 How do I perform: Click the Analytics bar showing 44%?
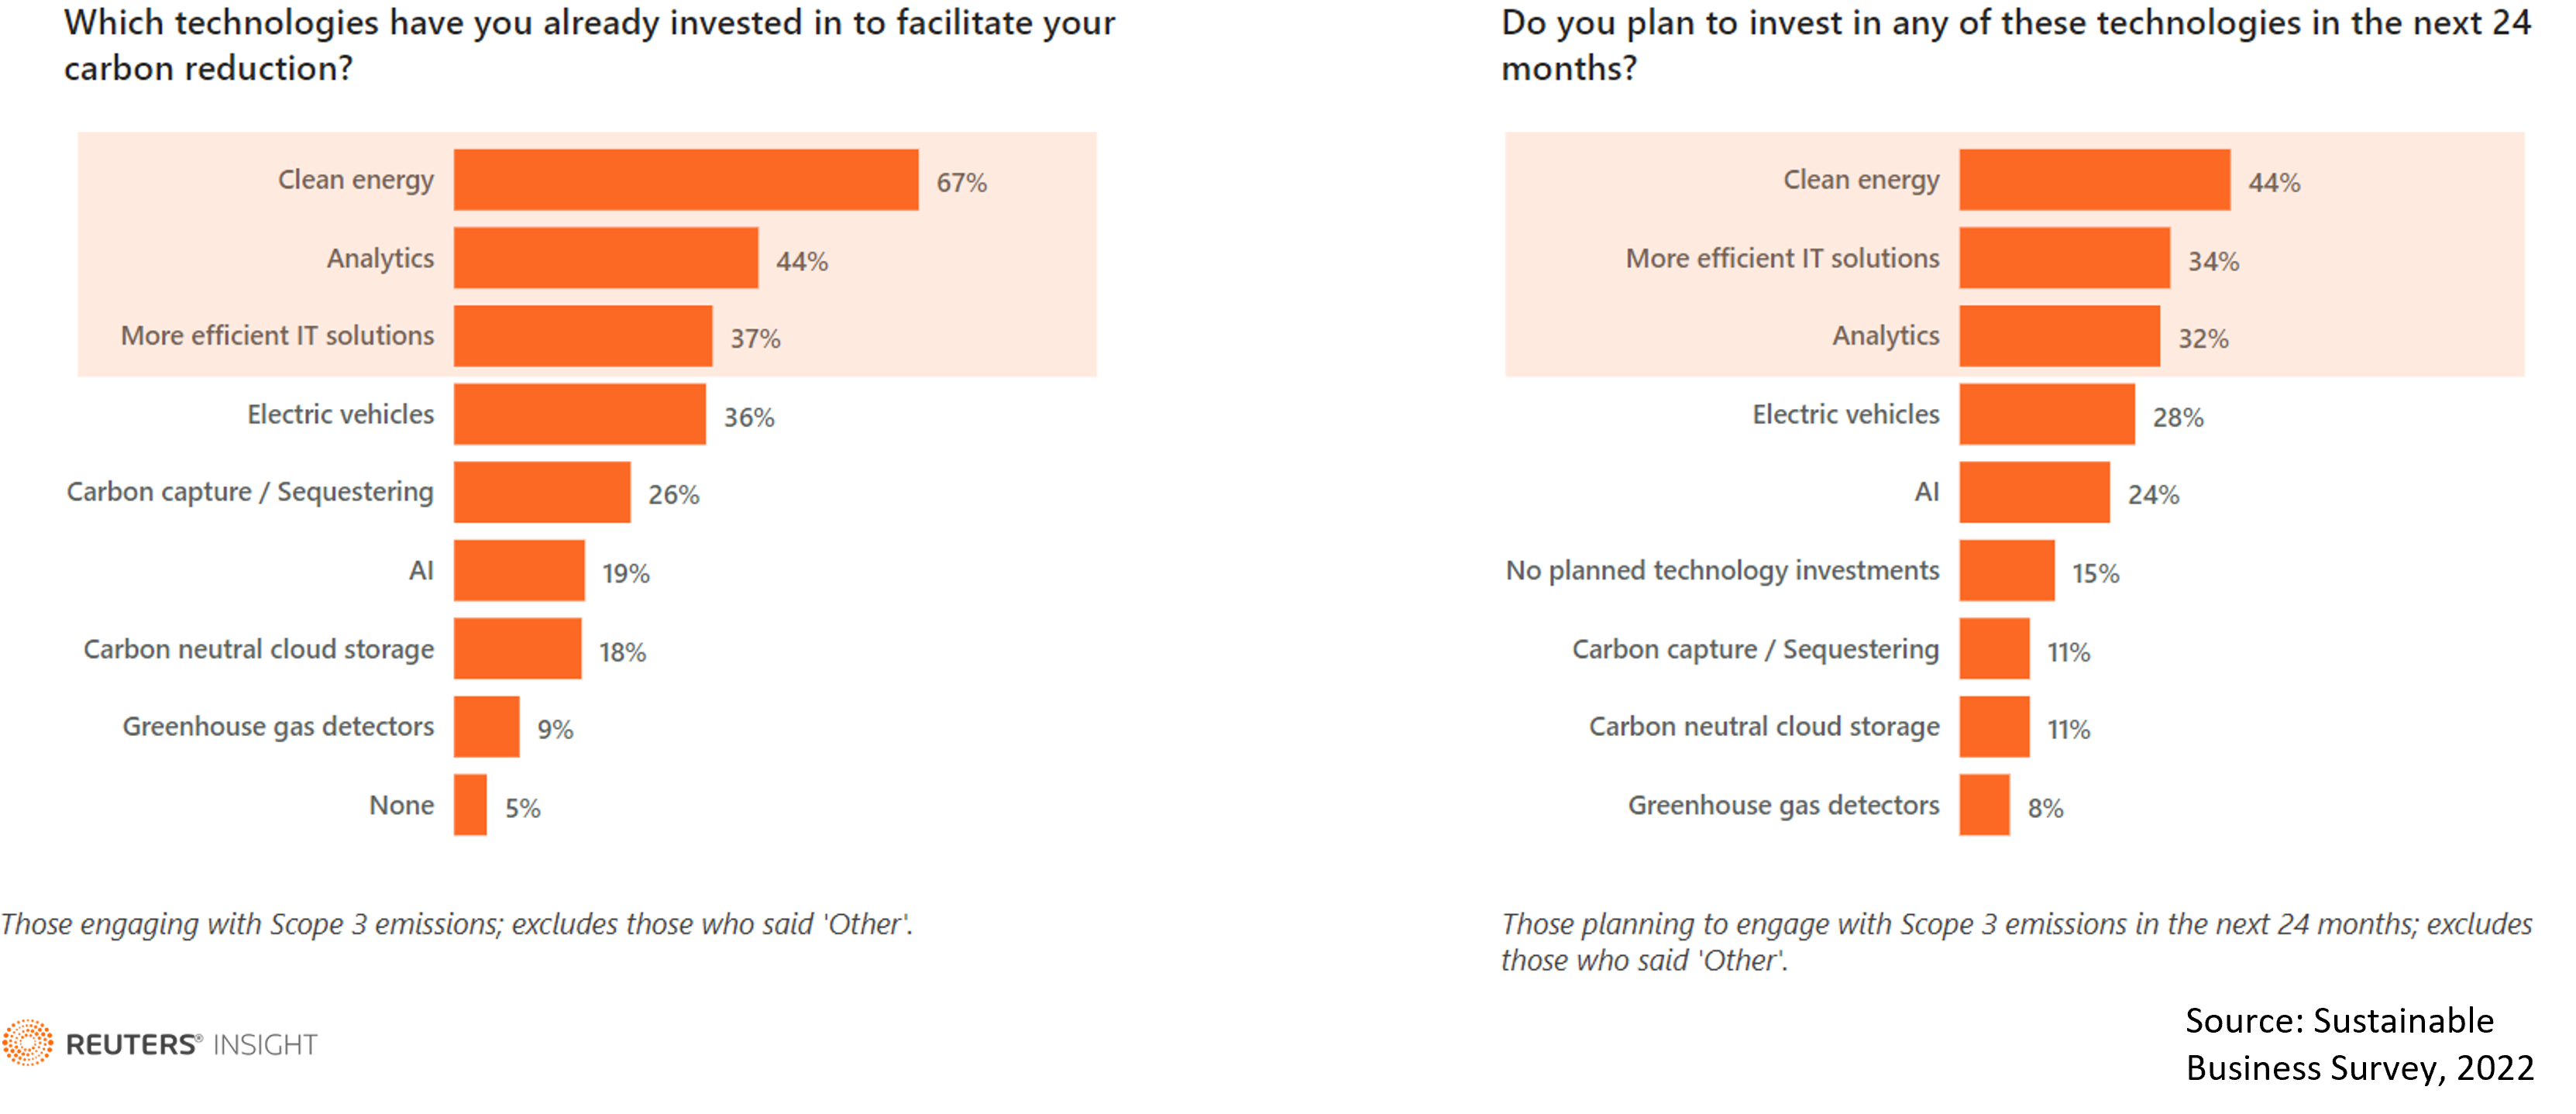click(606, 258)
